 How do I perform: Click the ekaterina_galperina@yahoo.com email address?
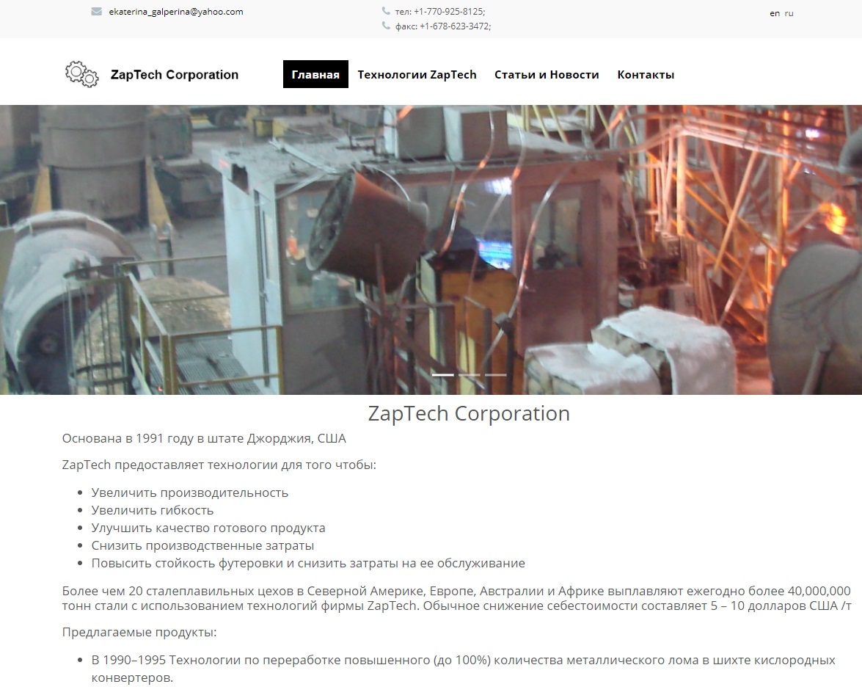pyautogui.click(x=176, y=12)
